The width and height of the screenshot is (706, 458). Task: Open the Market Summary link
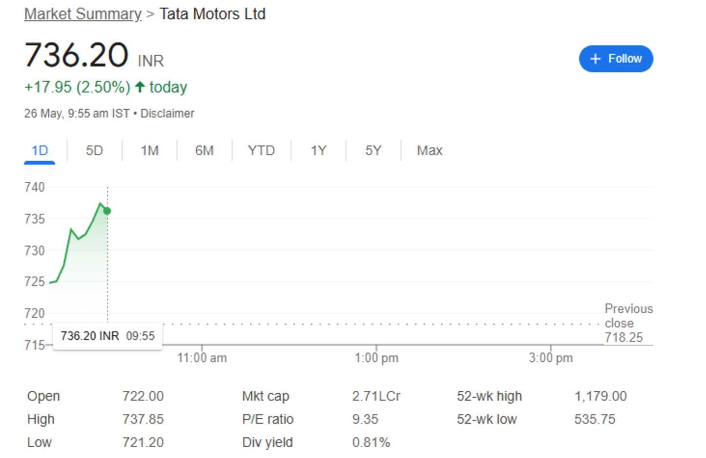pos(82,14)
